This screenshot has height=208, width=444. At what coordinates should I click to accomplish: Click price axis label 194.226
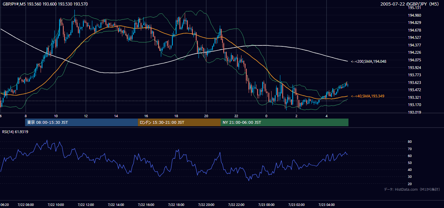[x=414, y=53]
